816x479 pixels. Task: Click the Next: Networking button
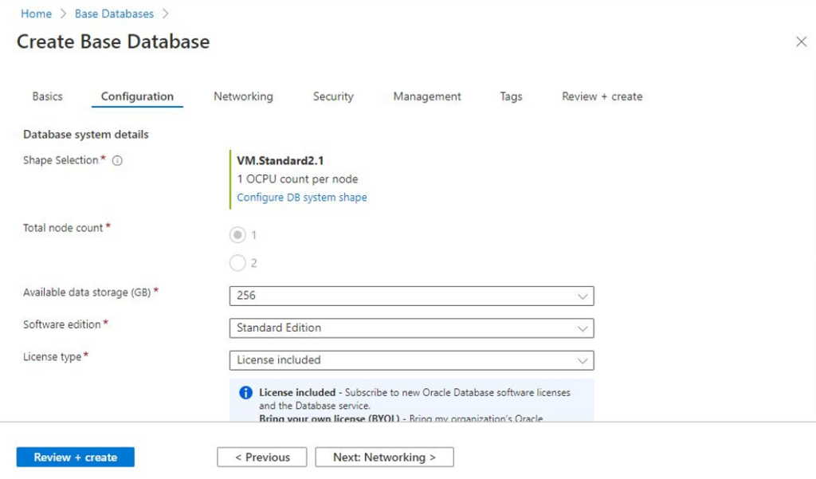[x=384, y=457]
